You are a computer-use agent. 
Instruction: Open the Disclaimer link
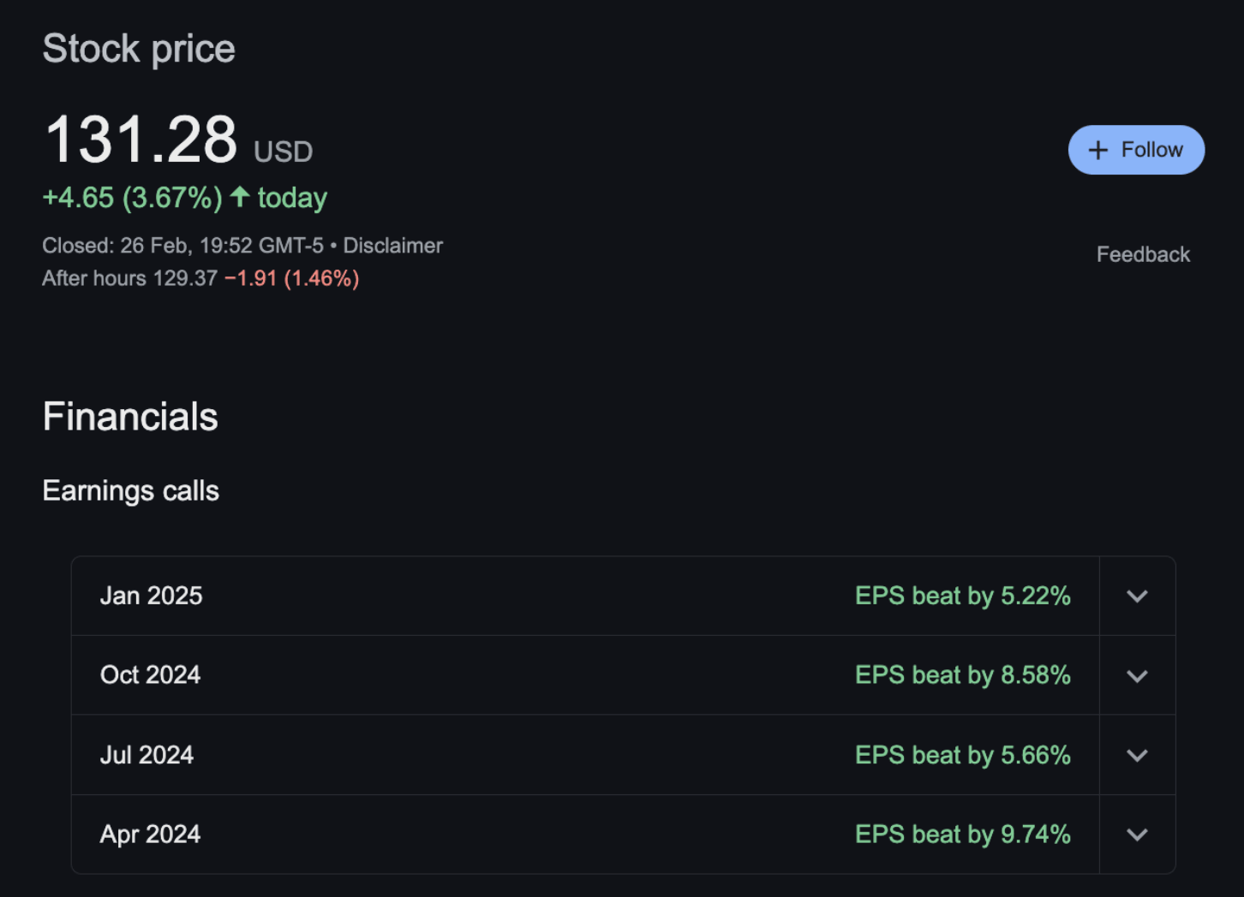click(x=392, y=246)
